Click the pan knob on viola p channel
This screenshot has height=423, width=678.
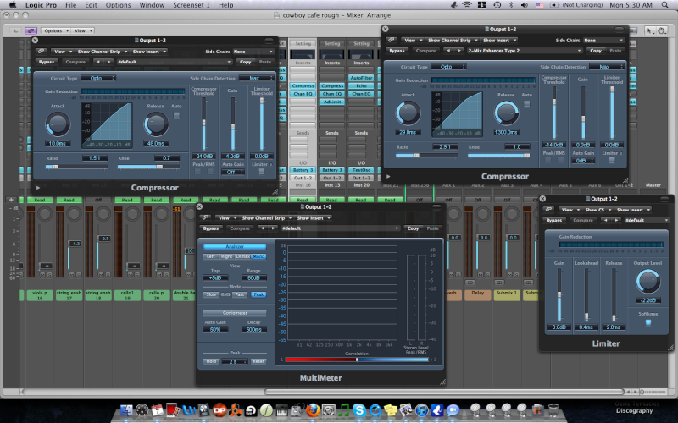[x=45, y=214]
